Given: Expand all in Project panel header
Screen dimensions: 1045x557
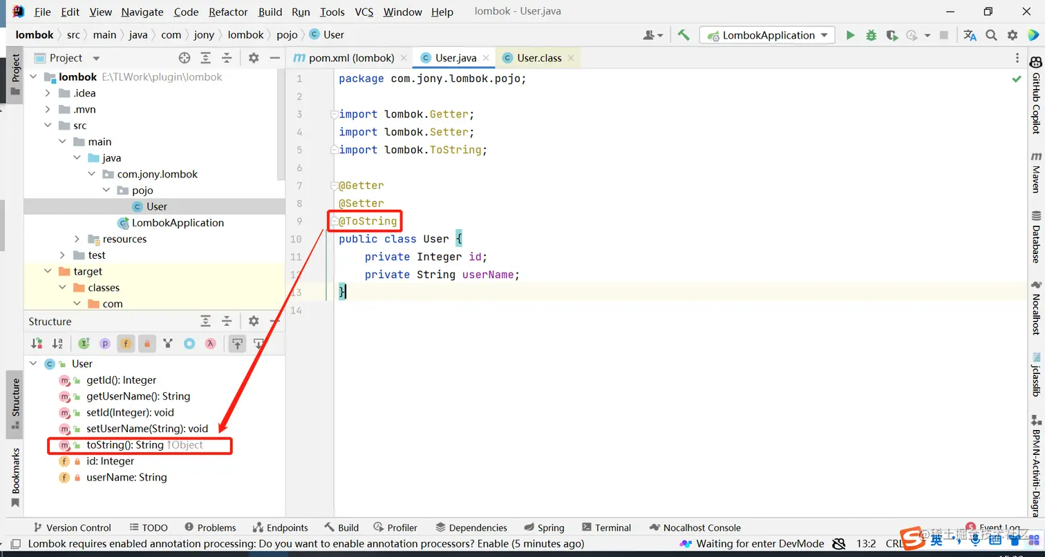Looking at the screenshot, I should (206, 58).
